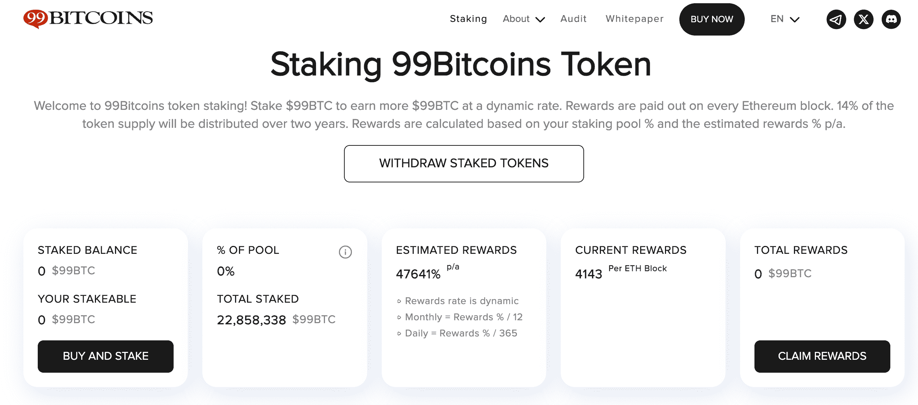Click the Your Stakeable label

pos(87,299)
